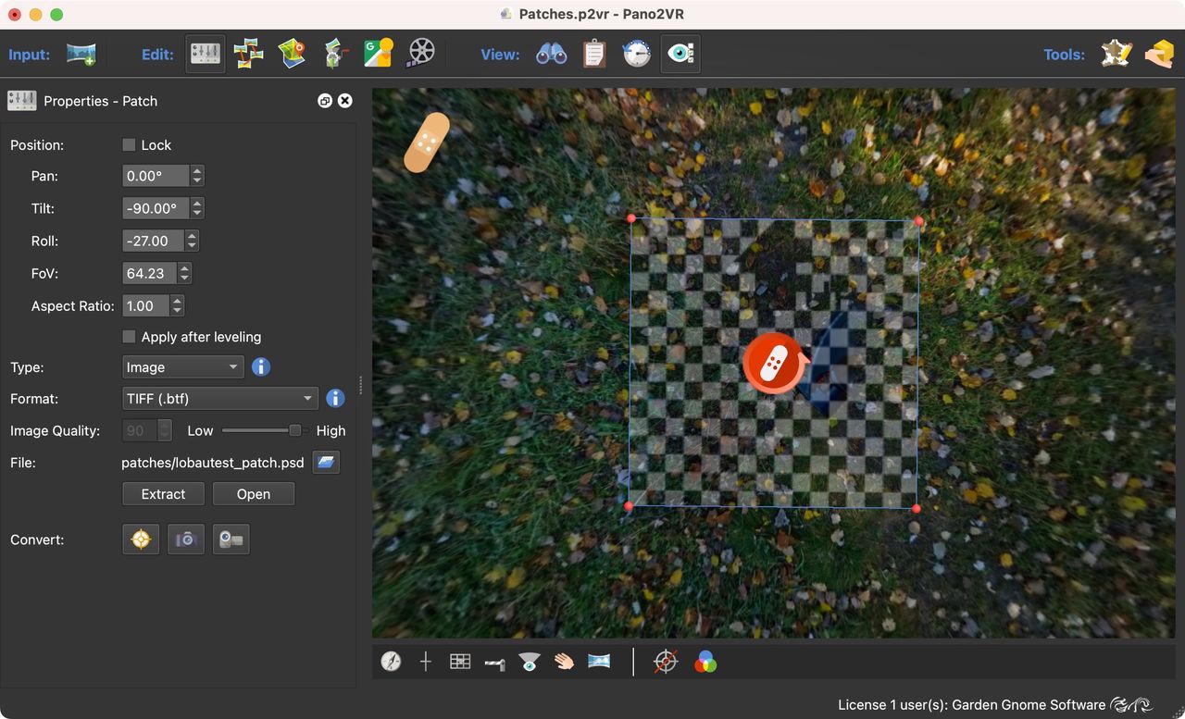Click the add input panorama icon

[x=81, y=55]
